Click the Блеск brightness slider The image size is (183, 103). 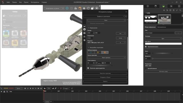pos(162,54)
